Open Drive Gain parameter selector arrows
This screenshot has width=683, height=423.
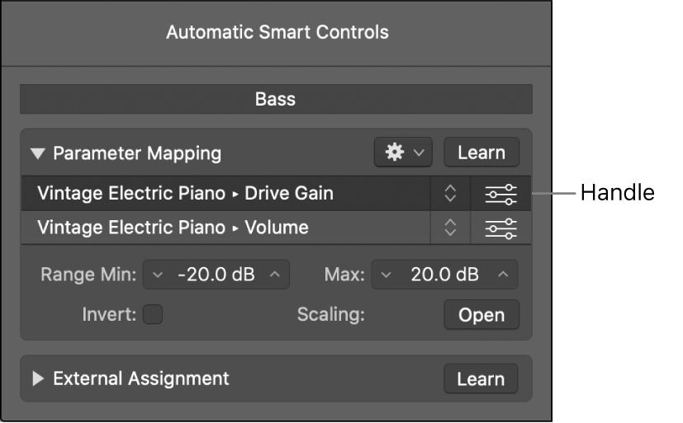[450, 194]
